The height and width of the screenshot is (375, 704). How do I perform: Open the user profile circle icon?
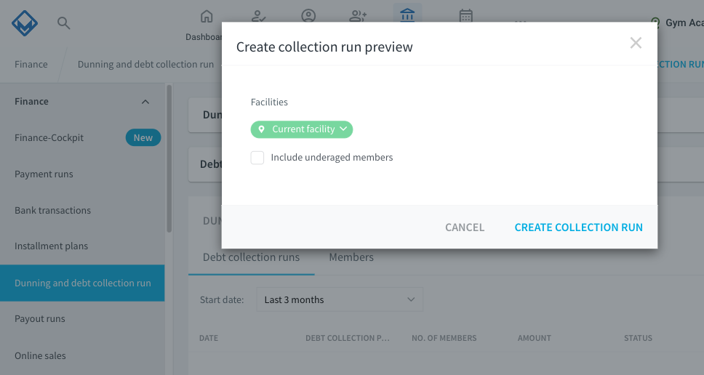click(x=308, y=16)
